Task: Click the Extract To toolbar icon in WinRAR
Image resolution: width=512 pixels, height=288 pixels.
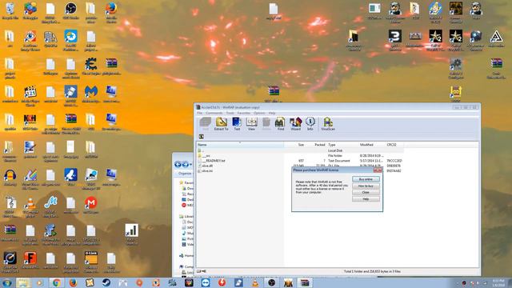Action: coord(221,124)
